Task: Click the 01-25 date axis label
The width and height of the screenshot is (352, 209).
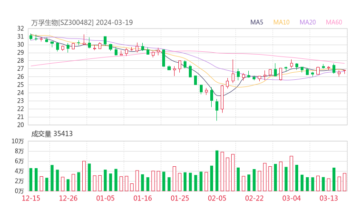Action: pyautogui.click(x=180, y=198)
